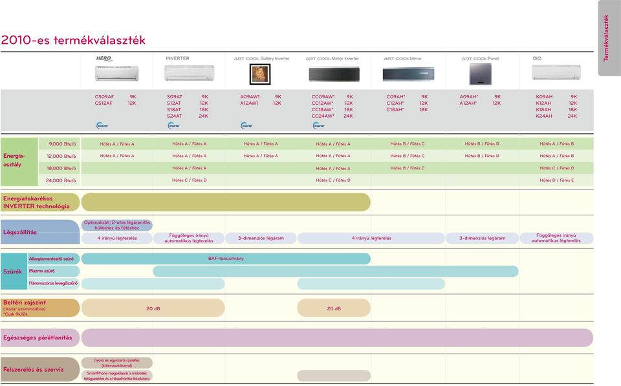The image size is (621, 386).
Task: Click the "Egészséges párátlanítás" label
Action: [x=38, y=338]
